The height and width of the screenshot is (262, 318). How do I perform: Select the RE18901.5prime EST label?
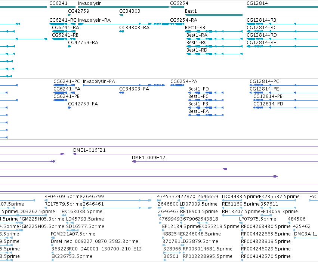(x=199, y=212)
